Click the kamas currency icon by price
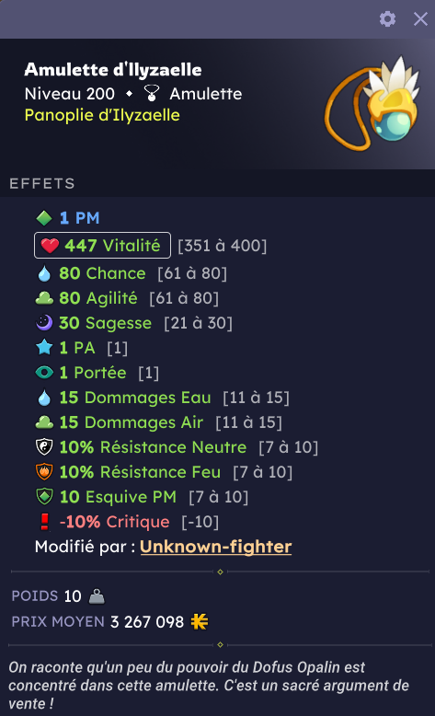 (x=200, y=622)
